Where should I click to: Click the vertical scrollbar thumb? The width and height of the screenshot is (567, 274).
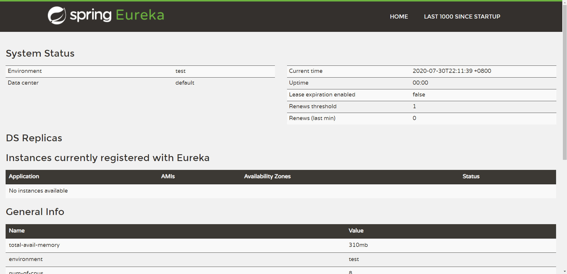click(x=564, y=80)
